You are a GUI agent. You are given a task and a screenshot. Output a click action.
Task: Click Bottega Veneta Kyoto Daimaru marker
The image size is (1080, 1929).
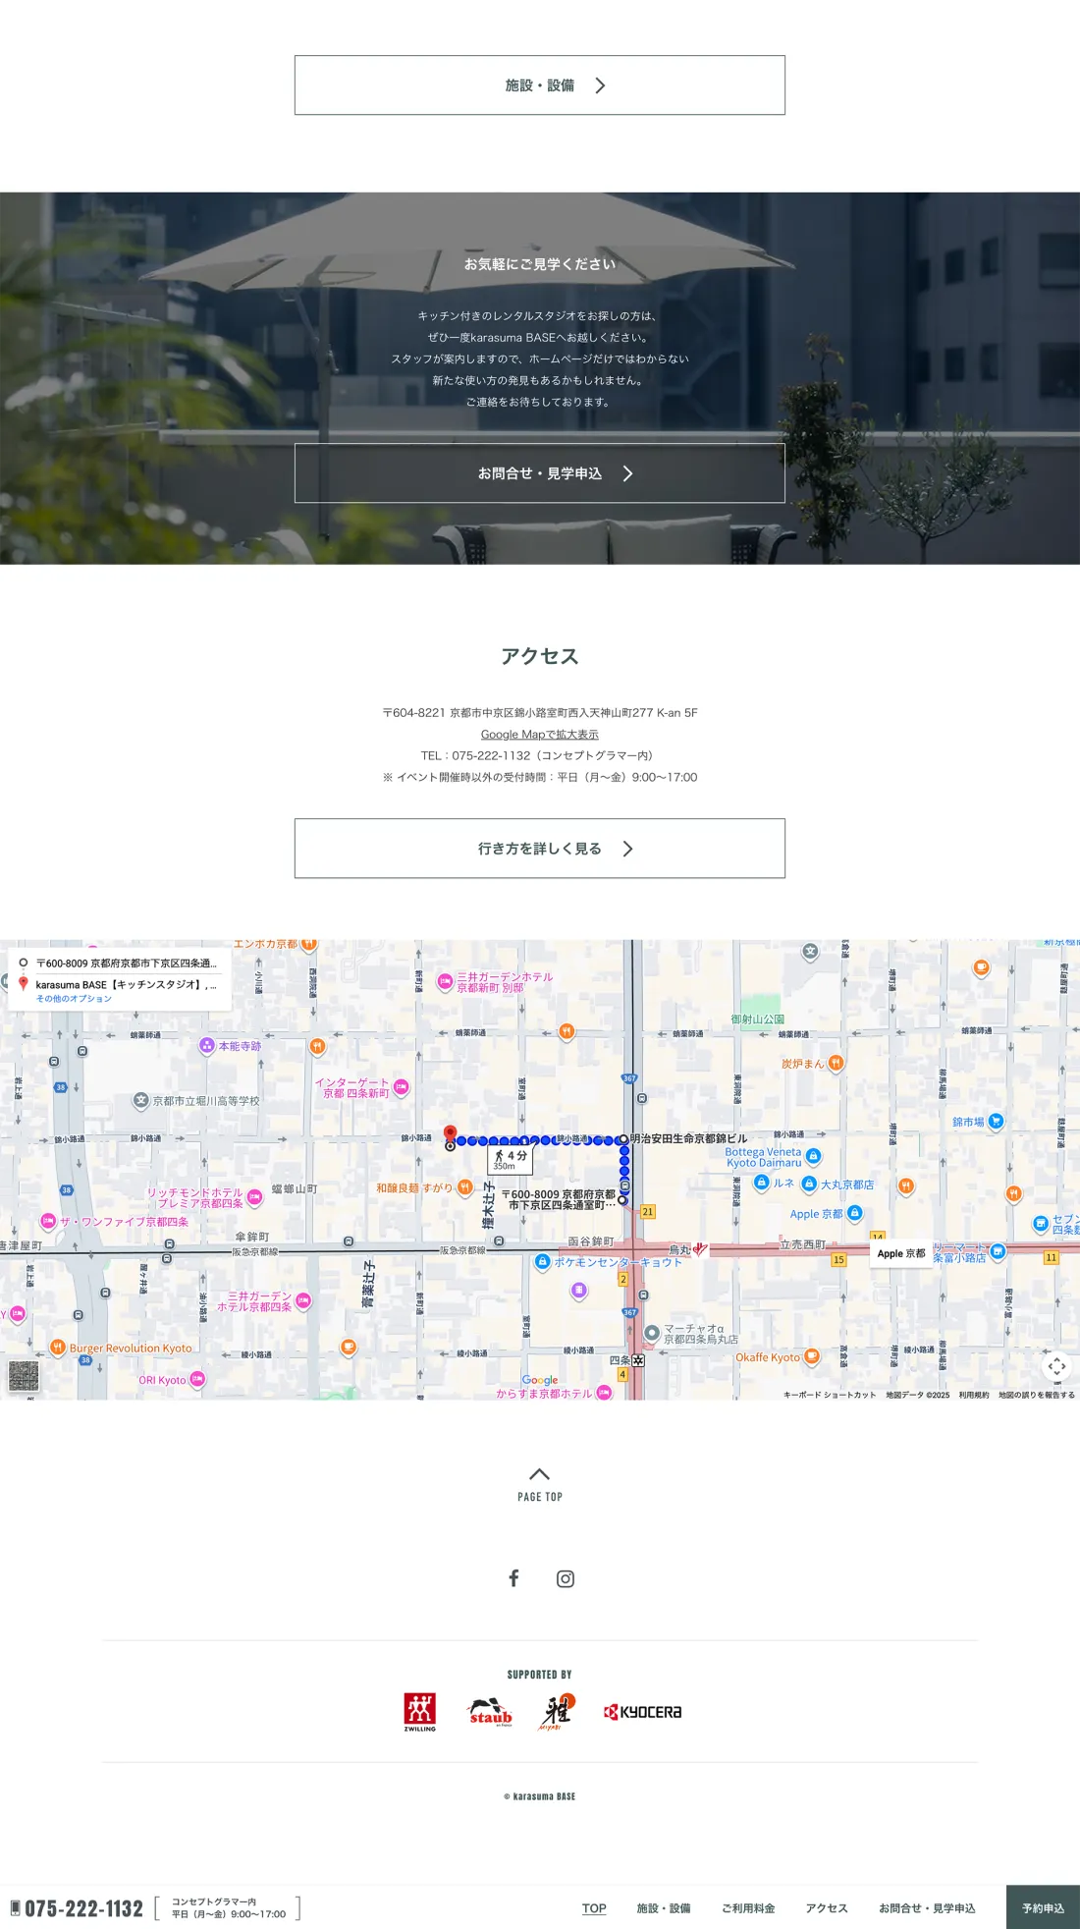(x=813, y=1157)
